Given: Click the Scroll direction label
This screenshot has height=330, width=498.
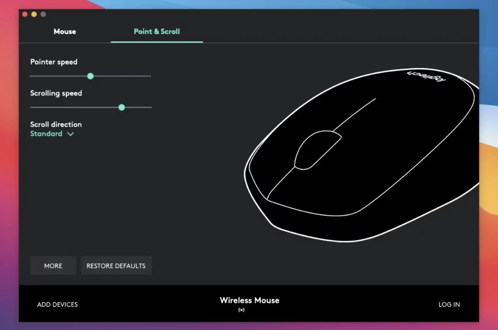Looking at the screenshot, I should point(56,124).
